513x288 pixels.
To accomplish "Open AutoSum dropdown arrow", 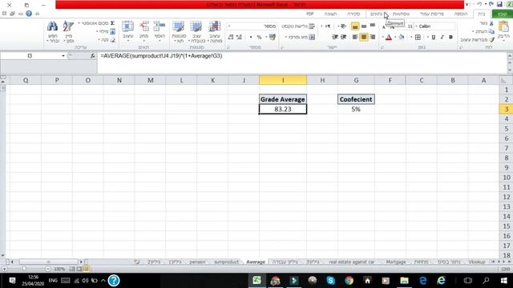I will click(79, 23).
